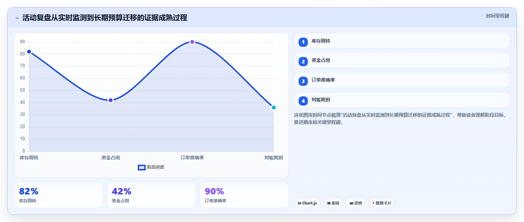This screenshot has width=524, height=222.
Task: Select the cyan 对账耗时 data point
Action: 274,107
